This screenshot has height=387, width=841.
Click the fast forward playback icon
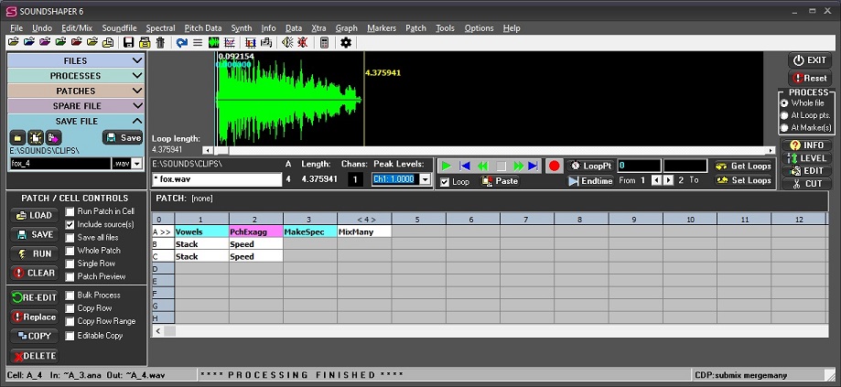point(518,166)
